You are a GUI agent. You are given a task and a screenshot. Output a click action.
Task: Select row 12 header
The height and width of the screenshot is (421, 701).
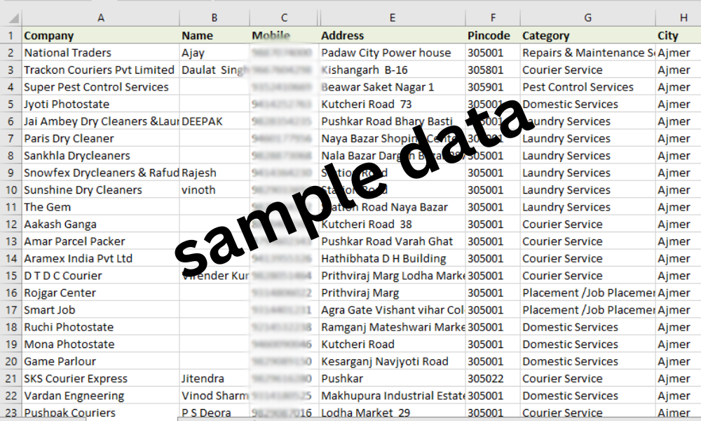coord(11,224)
